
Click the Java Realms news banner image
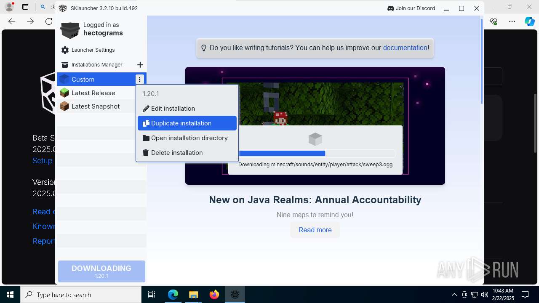[x=315, y=125]
